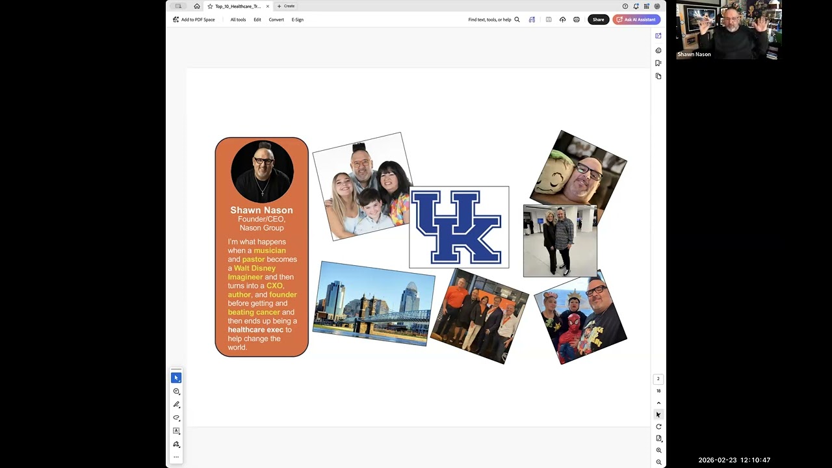The image size is (832, 468).
Task: Open the user profile avatar
Action: tap(657, 6)
